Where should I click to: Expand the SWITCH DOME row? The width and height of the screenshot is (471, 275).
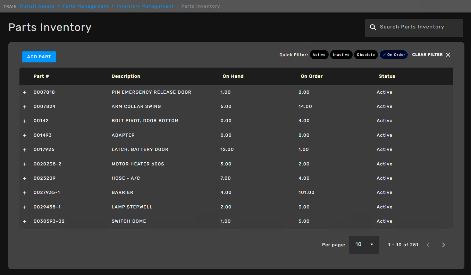coord(25,222)
